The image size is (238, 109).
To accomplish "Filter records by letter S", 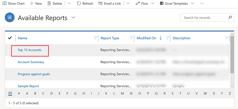I will pyautogui.click(x=173, y=93).
